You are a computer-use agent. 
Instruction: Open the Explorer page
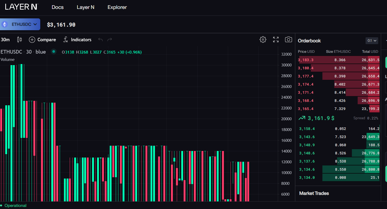117,7
